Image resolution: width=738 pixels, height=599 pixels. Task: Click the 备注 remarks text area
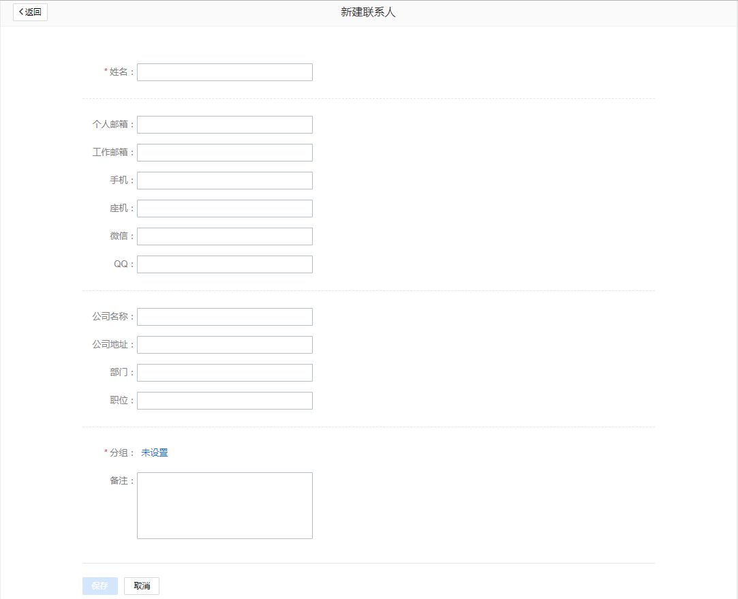[224, 504]
